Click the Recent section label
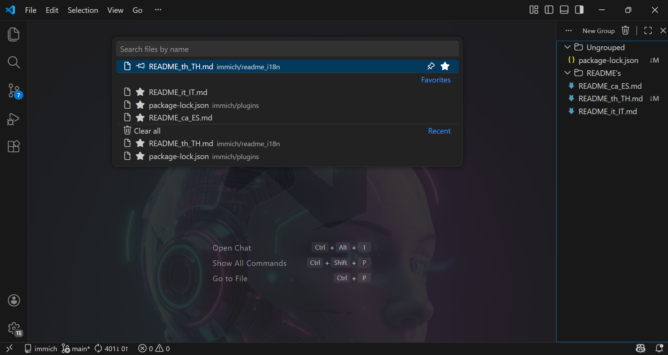The height and width of the screenshot is (355, 668). [439, 131]
